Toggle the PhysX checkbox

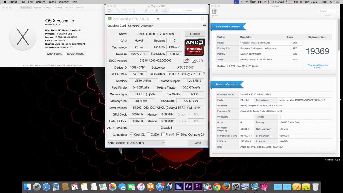[x=163, y=134]
